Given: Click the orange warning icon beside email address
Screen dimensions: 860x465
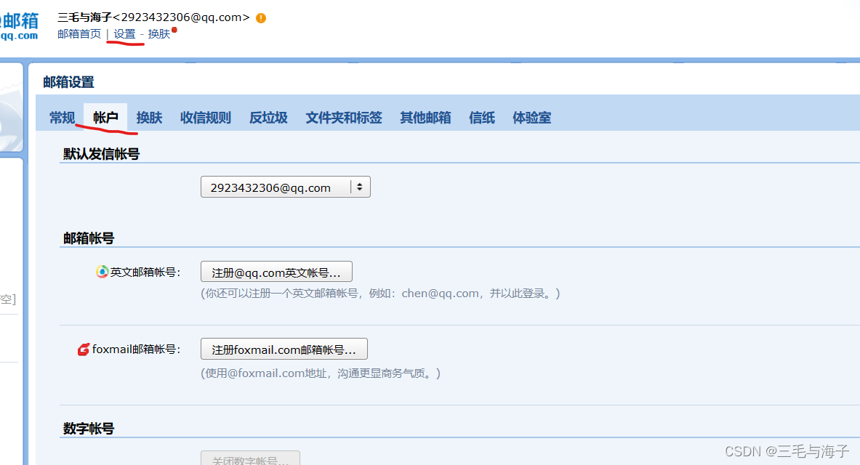Looking at the screenshot, I should click(261, 18).
